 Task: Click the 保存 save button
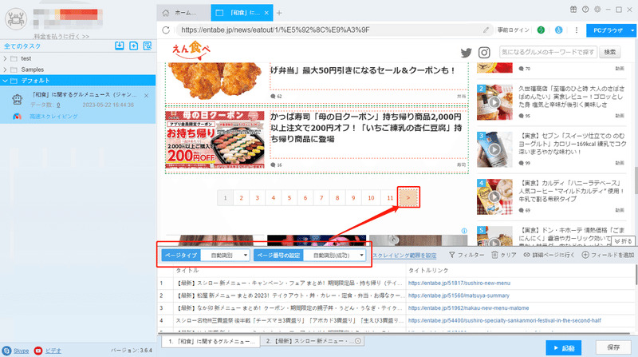(613, 347)
